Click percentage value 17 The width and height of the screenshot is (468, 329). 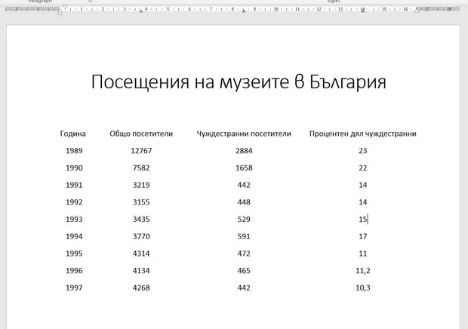(x=362, y=236)
